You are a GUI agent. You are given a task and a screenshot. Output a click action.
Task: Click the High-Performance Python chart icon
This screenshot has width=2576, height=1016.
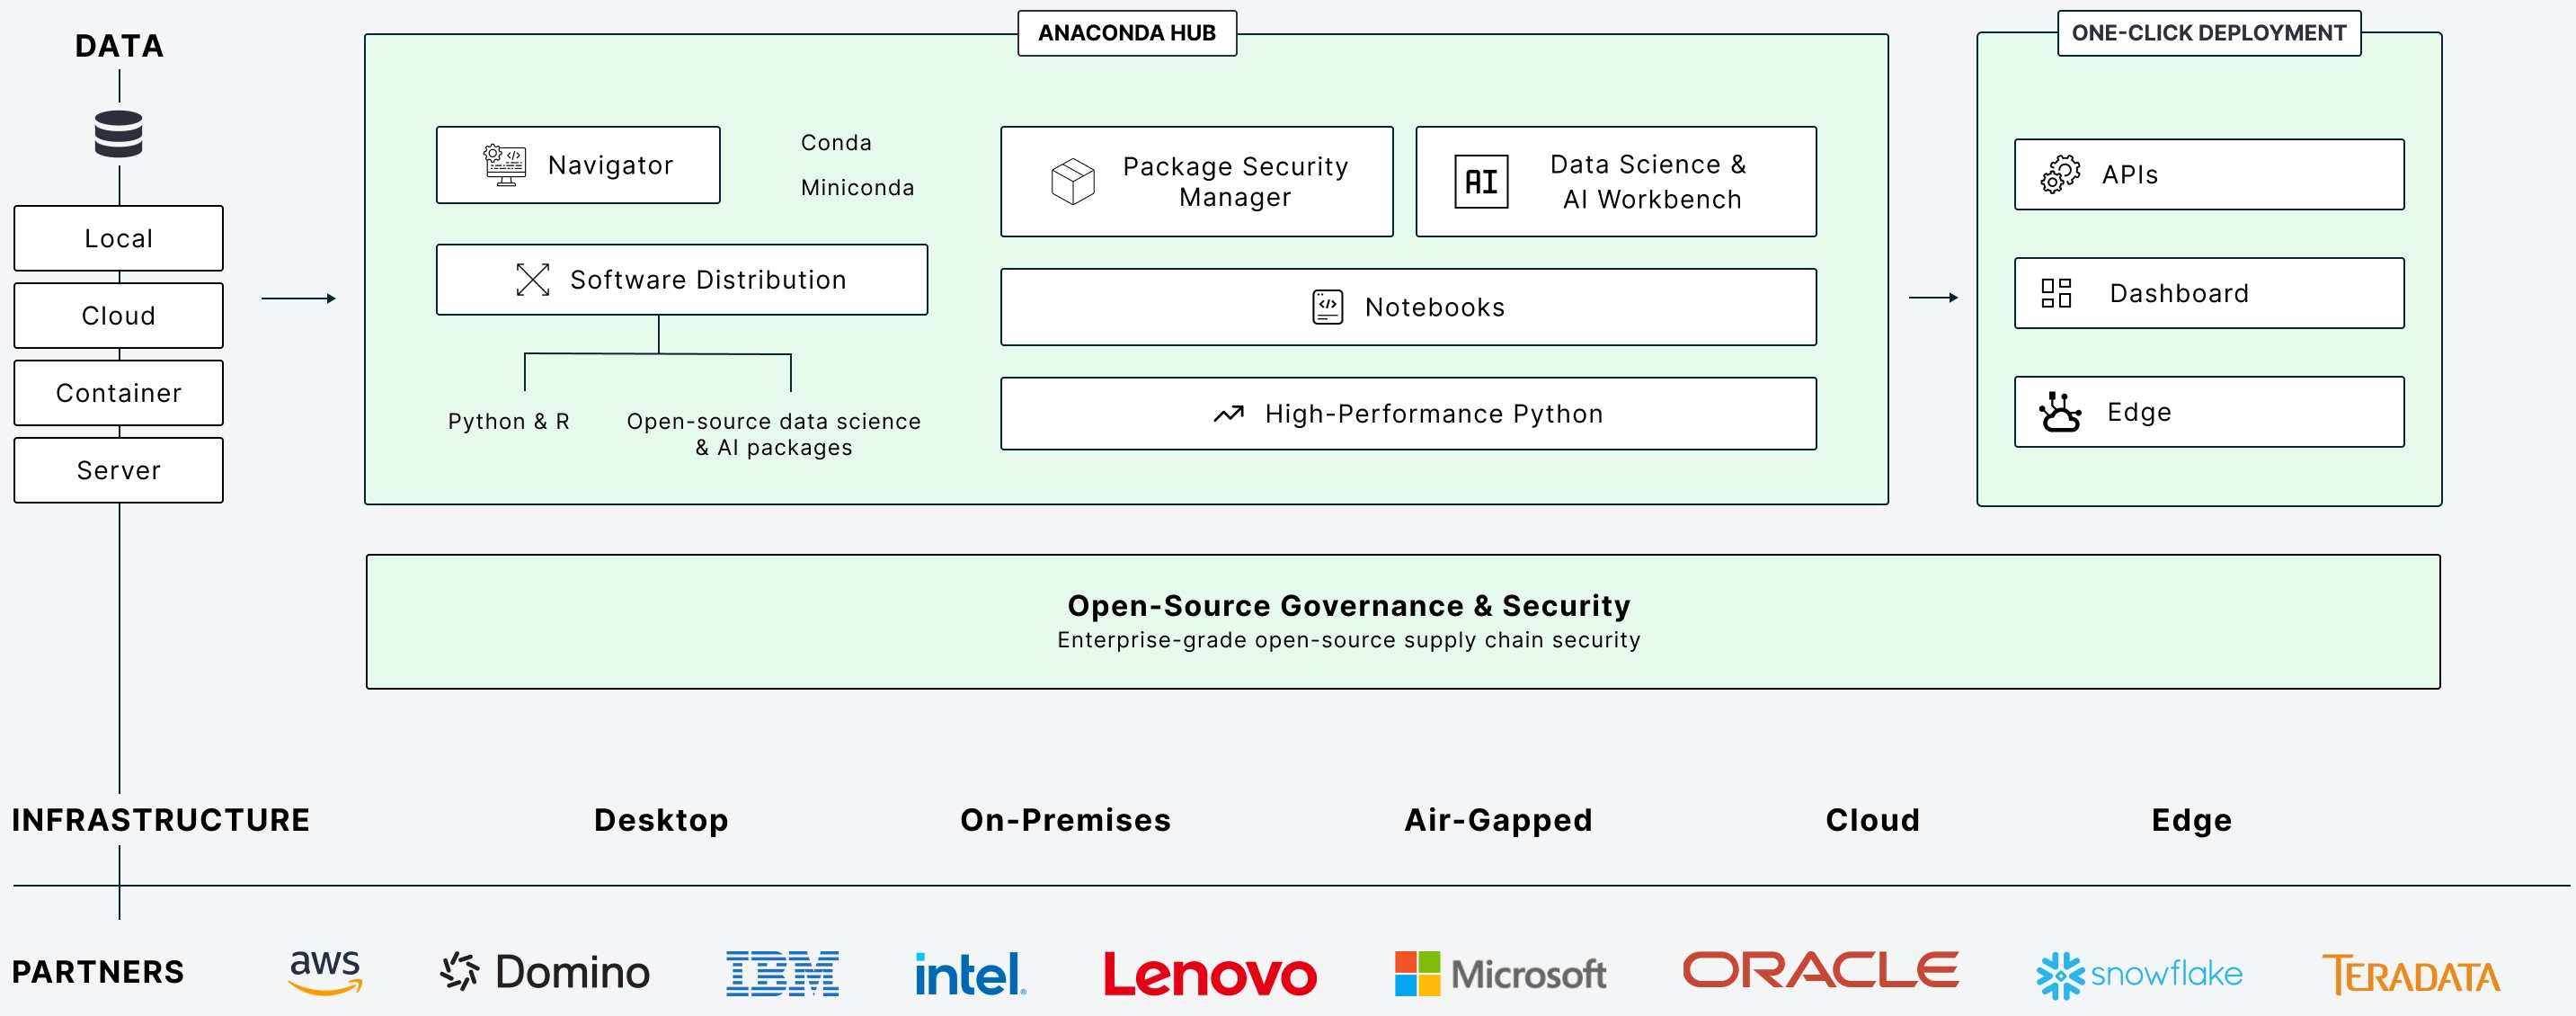(x=1228, y=412)
